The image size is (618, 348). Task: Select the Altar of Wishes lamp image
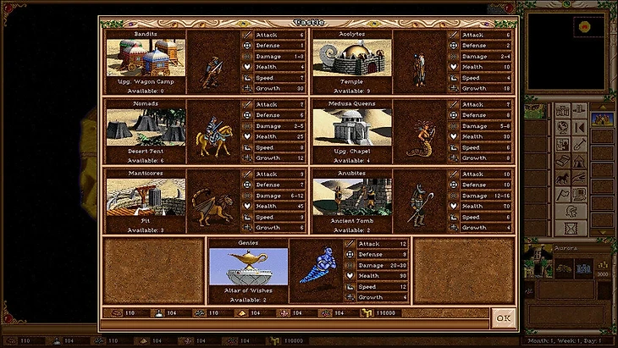[x=247, y=266]
